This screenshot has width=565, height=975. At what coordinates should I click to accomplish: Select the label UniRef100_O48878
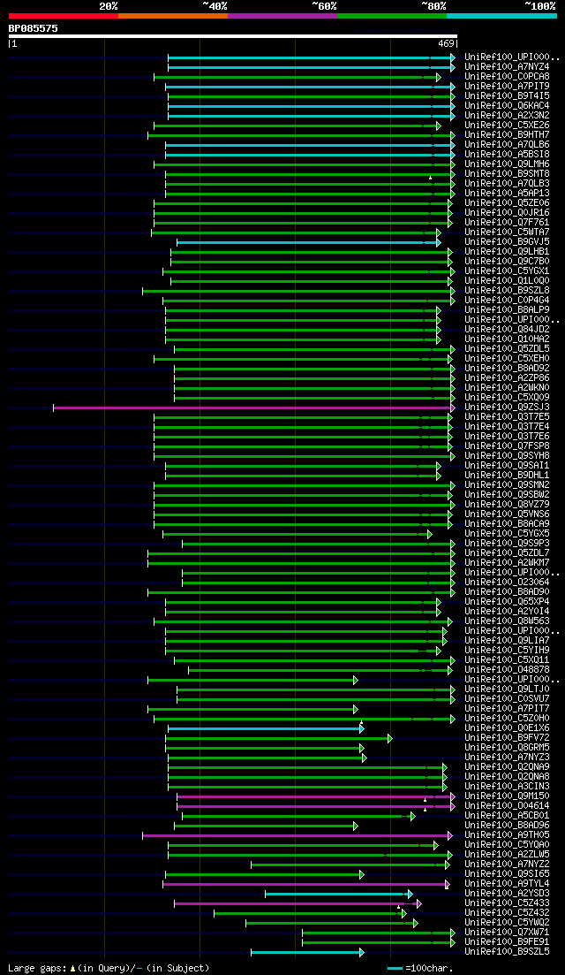(508, 670)
